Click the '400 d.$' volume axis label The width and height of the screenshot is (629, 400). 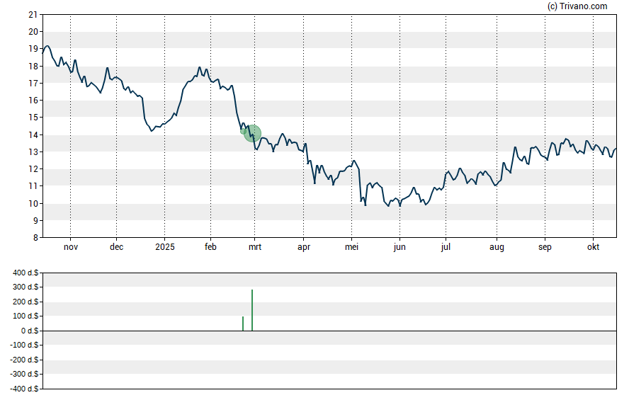[25, 273]
